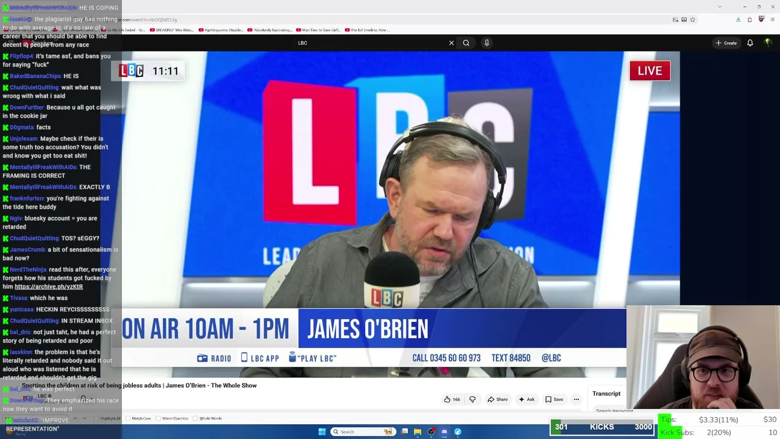Open Task View on the taskbar
Viewport: 780px width, 439px height.
coord(405,432)
